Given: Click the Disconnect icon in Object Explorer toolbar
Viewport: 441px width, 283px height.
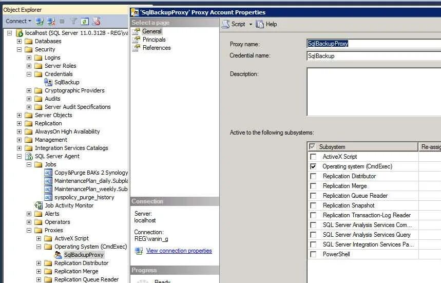Looking at the screenshot, I should pyautogui.click(x=51, y=22).
